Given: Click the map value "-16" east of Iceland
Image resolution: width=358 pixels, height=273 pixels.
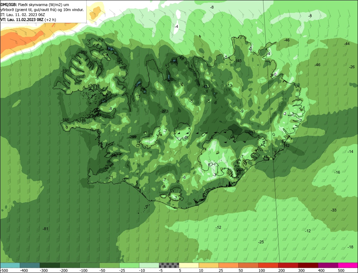Looking at the screenshot, I should (337, 172).
